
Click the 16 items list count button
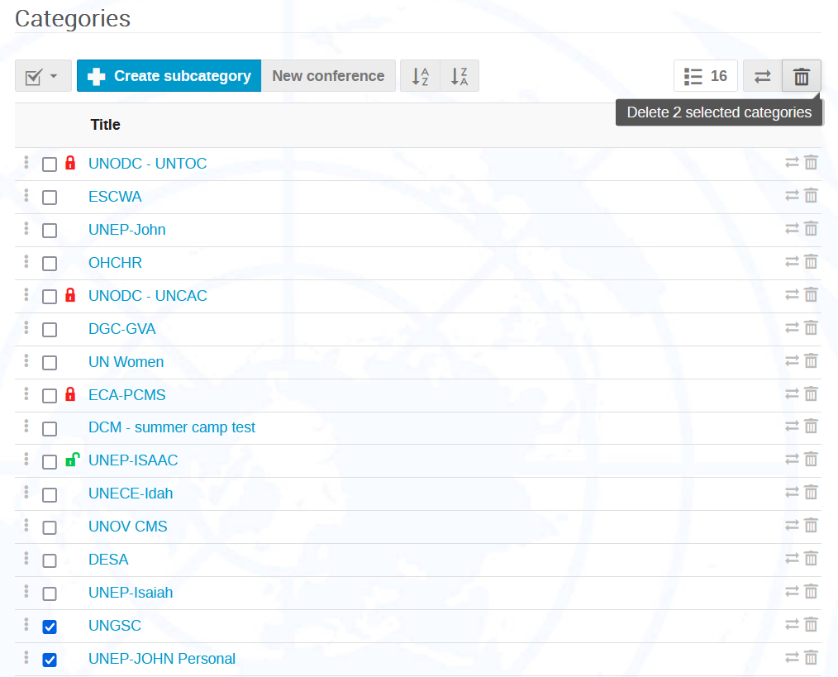coord(706,76)
